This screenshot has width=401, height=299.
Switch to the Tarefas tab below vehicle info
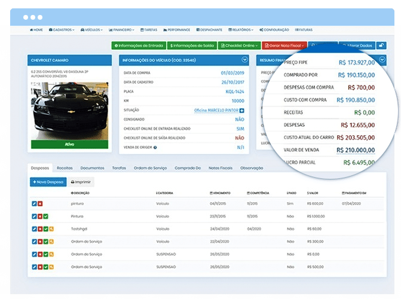tap(119, 168)
